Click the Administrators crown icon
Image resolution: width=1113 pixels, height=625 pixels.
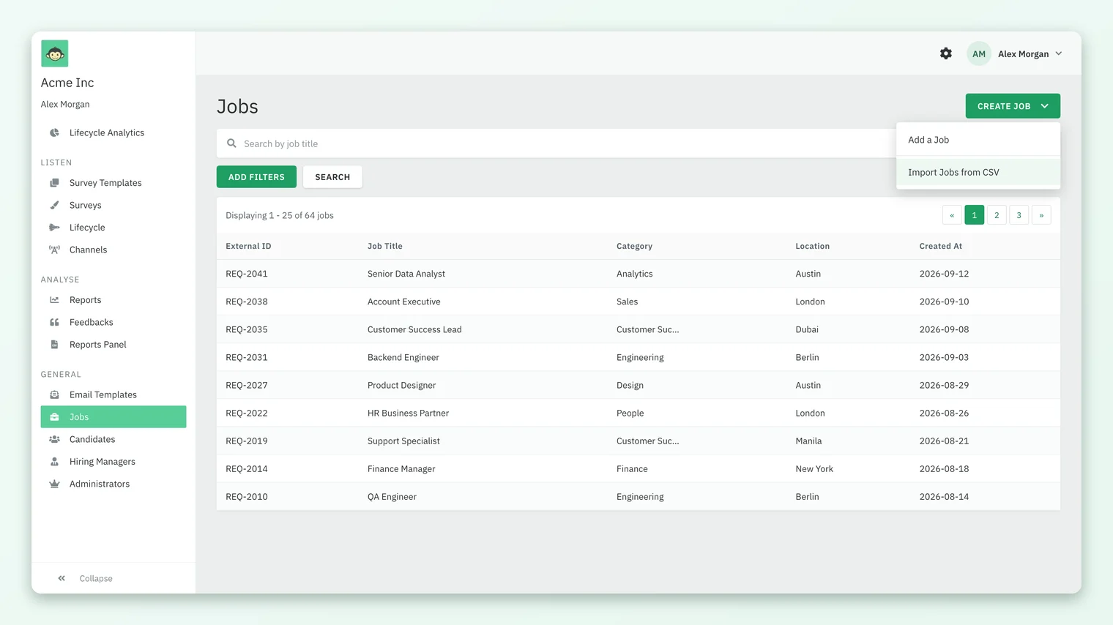click(x=54, y=484)
